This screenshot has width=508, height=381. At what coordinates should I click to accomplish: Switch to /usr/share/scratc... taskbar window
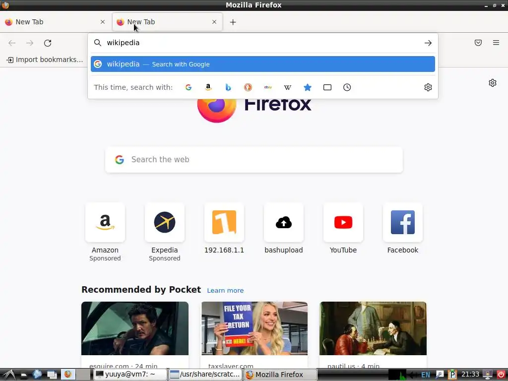point(205,375)
